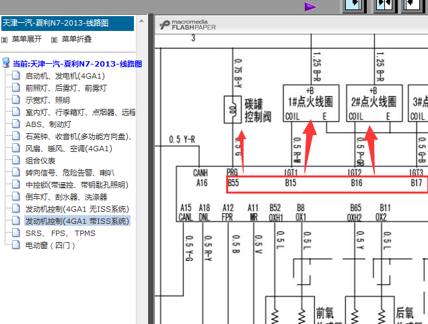Open 启动机、发电机(4GA1) diagram
428x324 pixels.
[65, 76]
